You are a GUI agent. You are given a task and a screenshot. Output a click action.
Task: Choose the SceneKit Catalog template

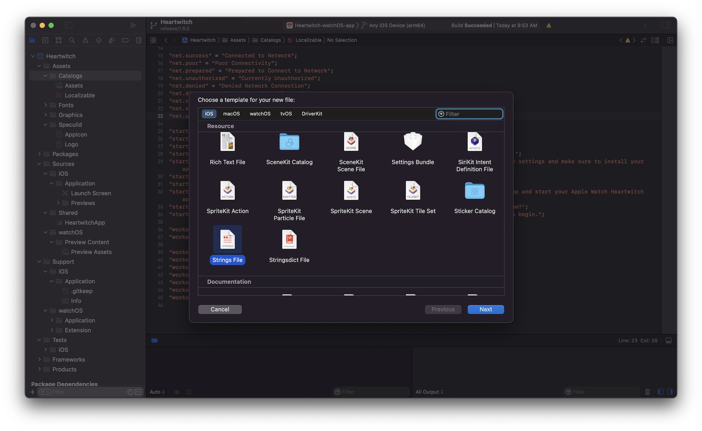tap(289, 149)
